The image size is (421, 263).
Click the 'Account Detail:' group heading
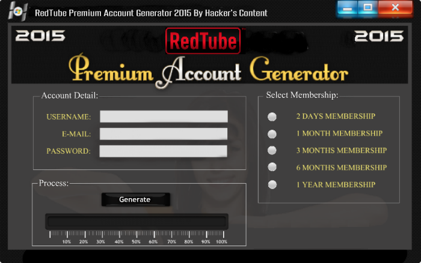point(70,95)
